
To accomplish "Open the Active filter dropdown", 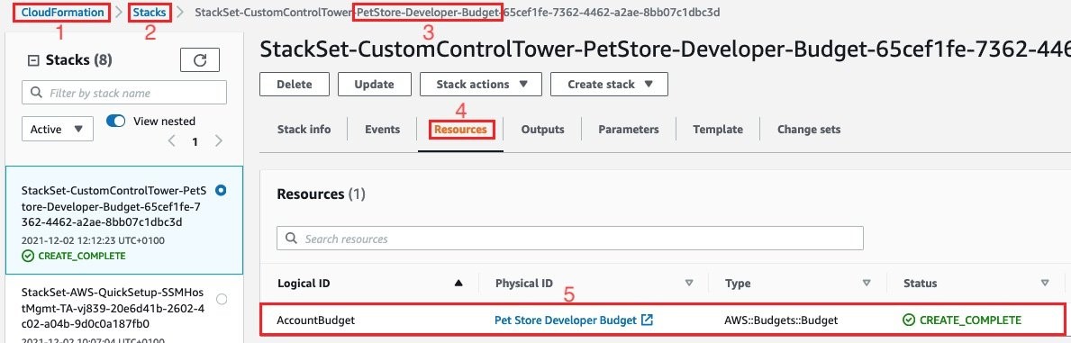I will (58, 129).
